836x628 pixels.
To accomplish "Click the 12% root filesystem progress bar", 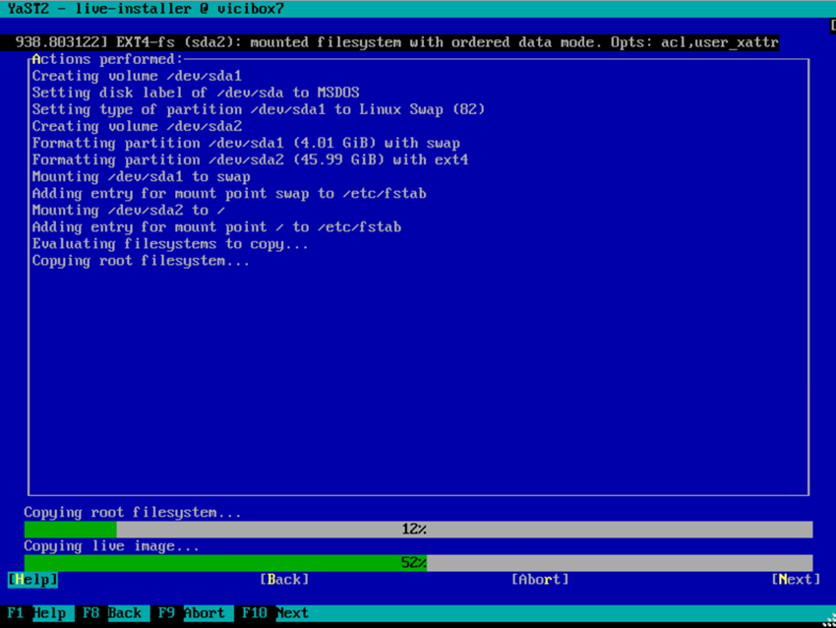I will 418,530.
